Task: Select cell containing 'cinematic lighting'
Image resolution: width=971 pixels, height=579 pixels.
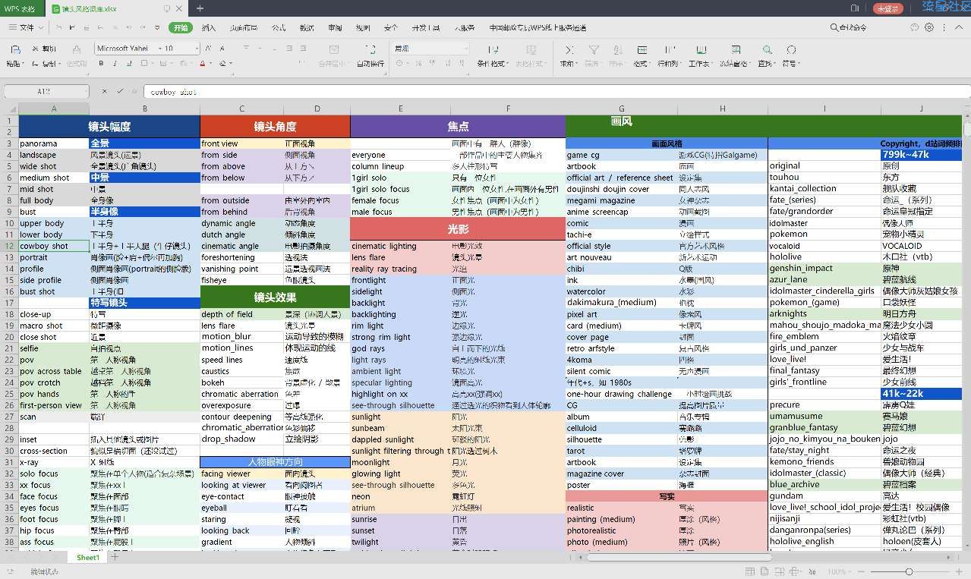Action: pos(400,246)
